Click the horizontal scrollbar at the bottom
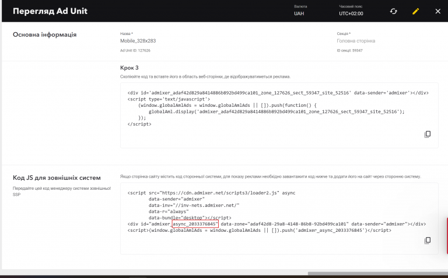 click(378, 273)
